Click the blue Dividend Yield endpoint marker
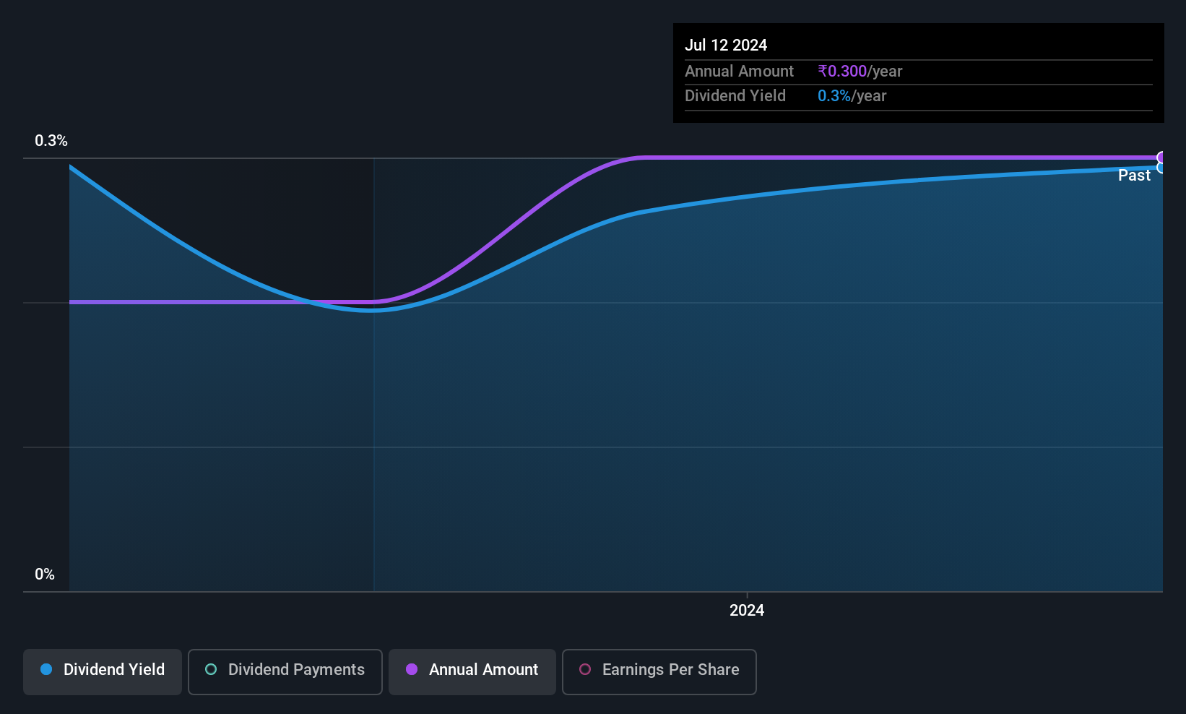Viewport: 1186px width, 714px height. [x=1161, y=168]
